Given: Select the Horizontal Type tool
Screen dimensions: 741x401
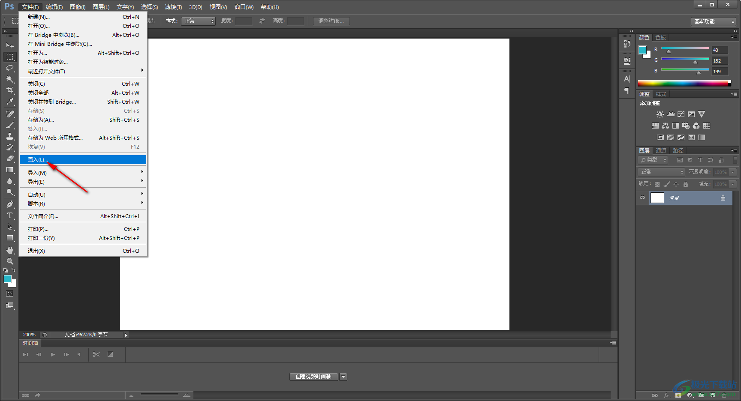Looking at the screenshot, I should [x=10, y=215].
